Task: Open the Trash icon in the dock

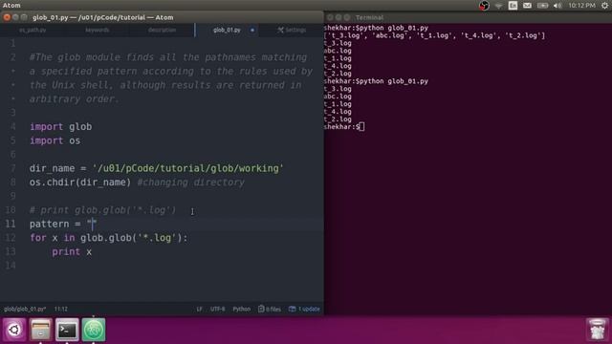Action: coord(597,330)
